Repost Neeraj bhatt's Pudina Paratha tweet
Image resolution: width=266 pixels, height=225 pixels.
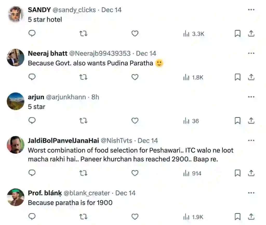click(x=83, y=77)
